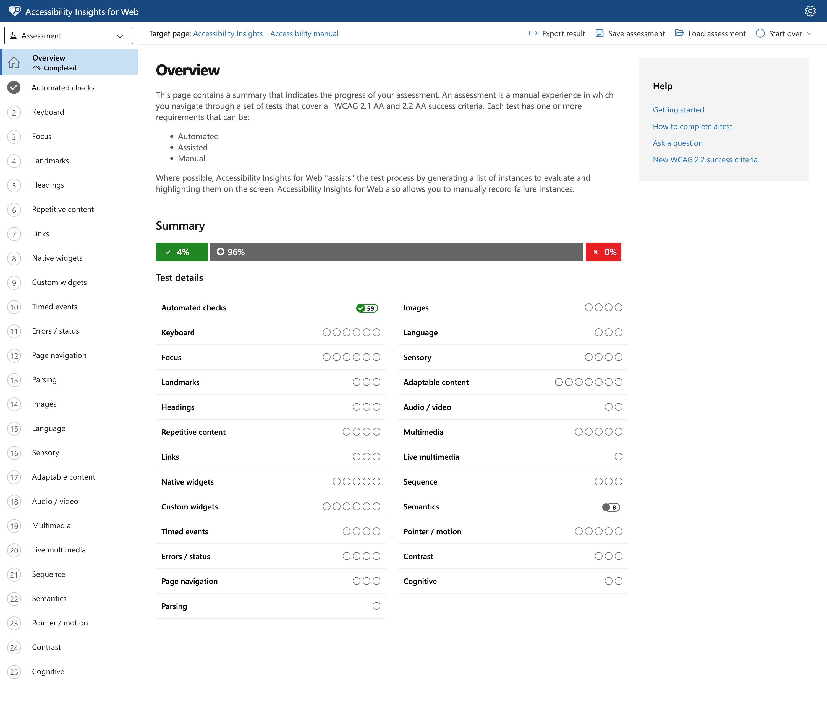Open Pointer / motion in the sidebar
The width and height of the screenshot is (827, 707).
(x=69, y=623)
